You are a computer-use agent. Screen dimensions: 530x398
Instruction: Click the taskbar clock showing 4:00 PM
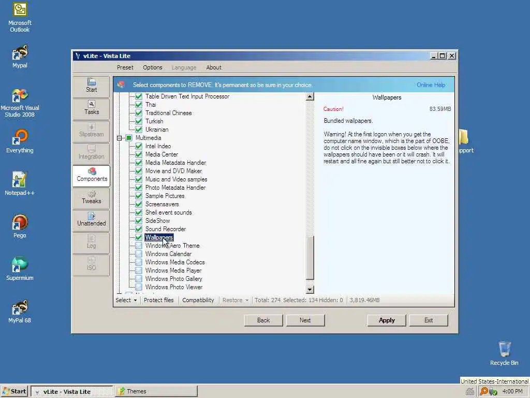click(x=512, y=391)
